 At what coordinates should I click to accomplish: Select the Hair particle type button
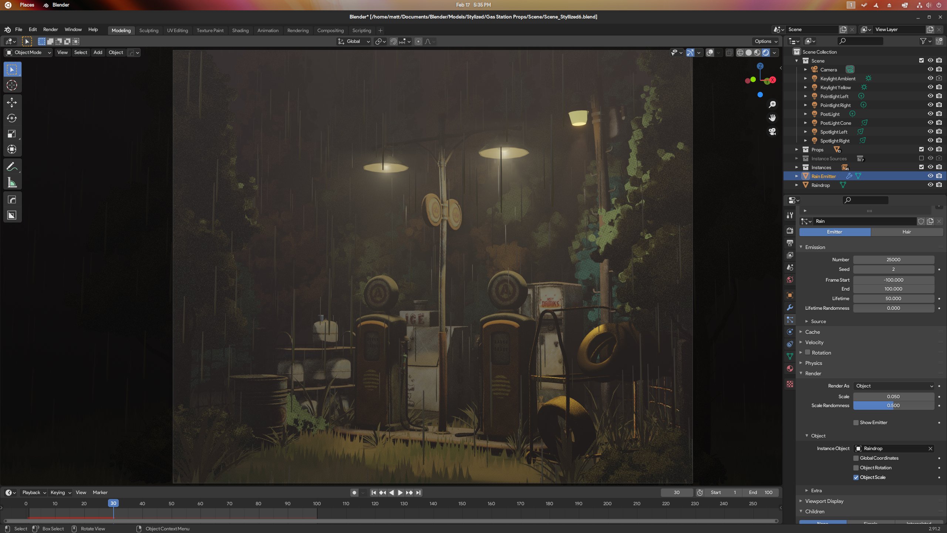point(907,232)
